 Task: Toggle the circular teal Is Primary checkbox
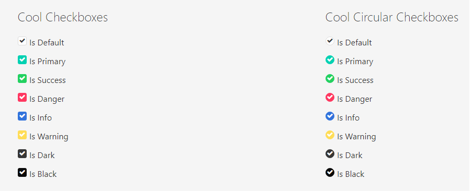click(330, 60)
